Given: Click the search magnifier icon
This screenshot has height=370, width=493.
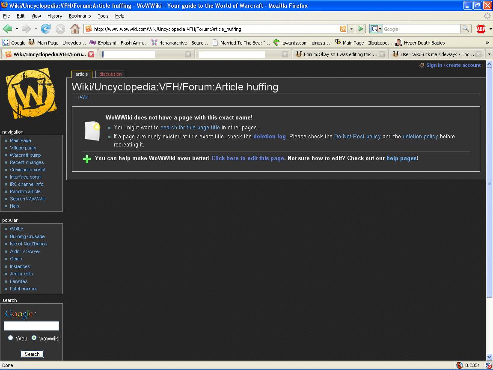Looking at the screenshot, I should [x=466, y=29].
